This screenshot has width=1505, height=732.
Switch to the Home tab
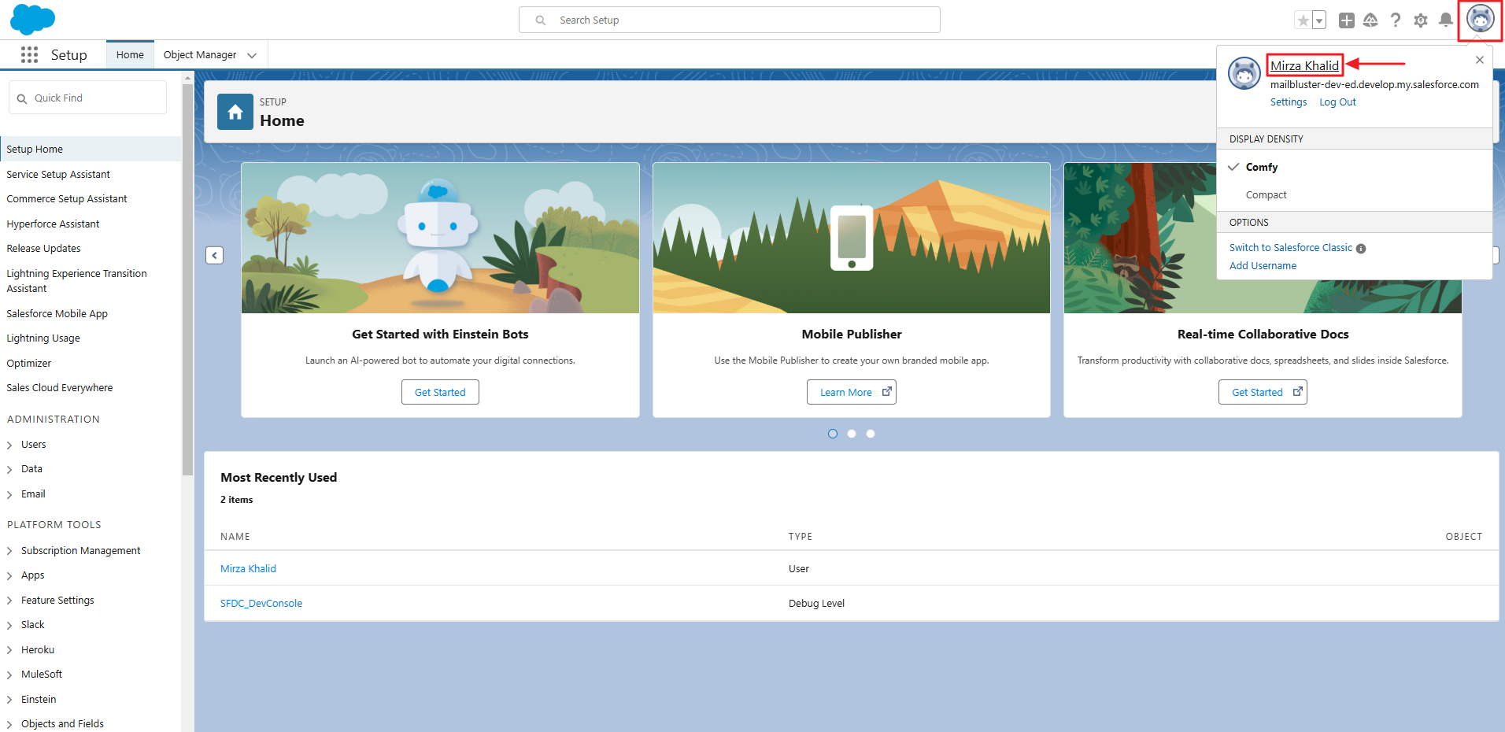click(x=130, y=55)
